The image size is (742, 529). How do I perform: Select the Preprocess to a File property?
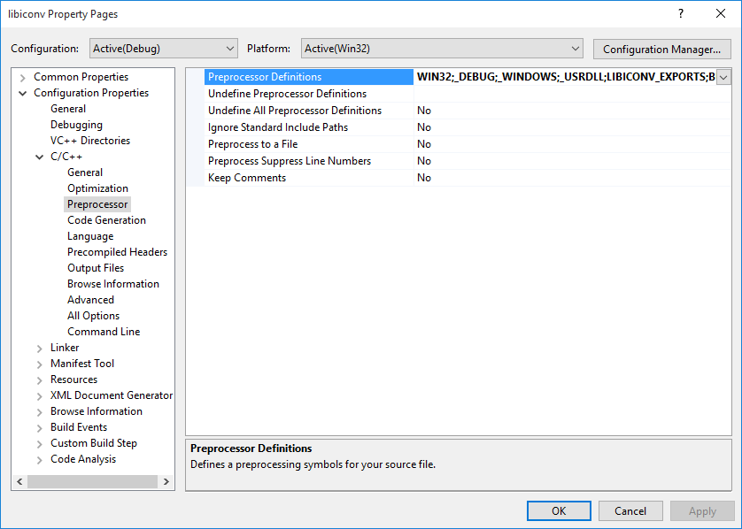[x=308, y=144]
